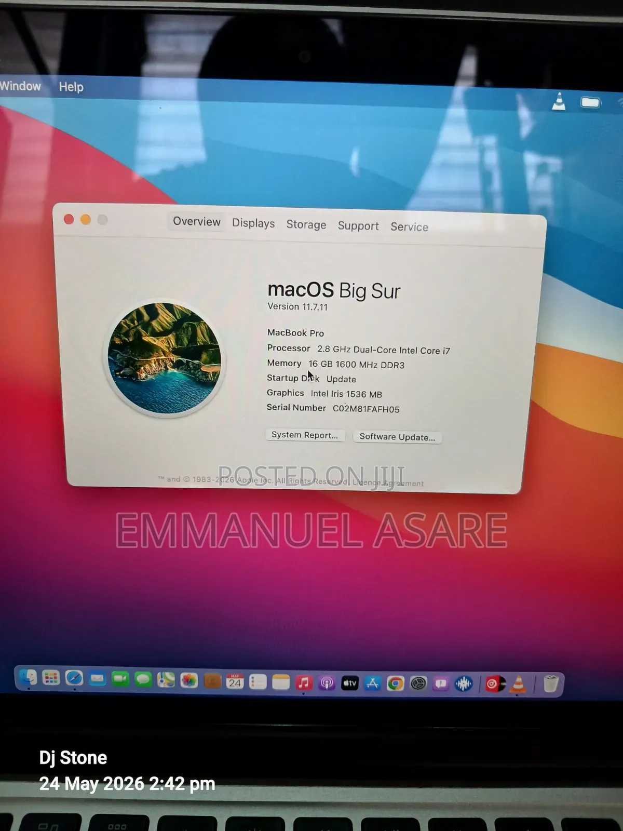Open System Preferences in the dock
Viewport: 623px width, 831px height.
click(x=418, y=683)
